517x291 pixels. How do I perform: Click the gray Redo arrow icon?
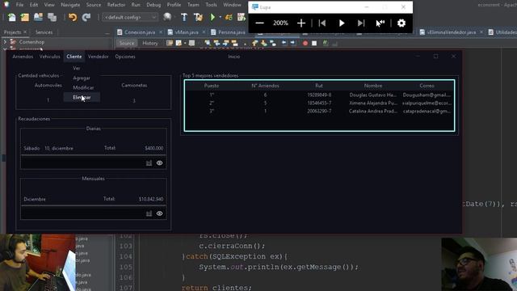[x=86, y=17]
